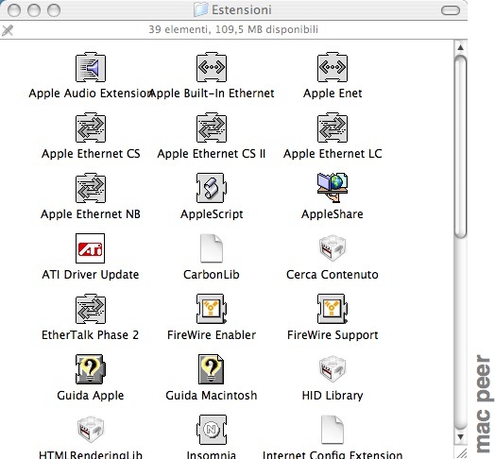Click the window title 'Estensioni'
Image resolution: width=495 pixels, height=459 pixels.
point(242,9)
